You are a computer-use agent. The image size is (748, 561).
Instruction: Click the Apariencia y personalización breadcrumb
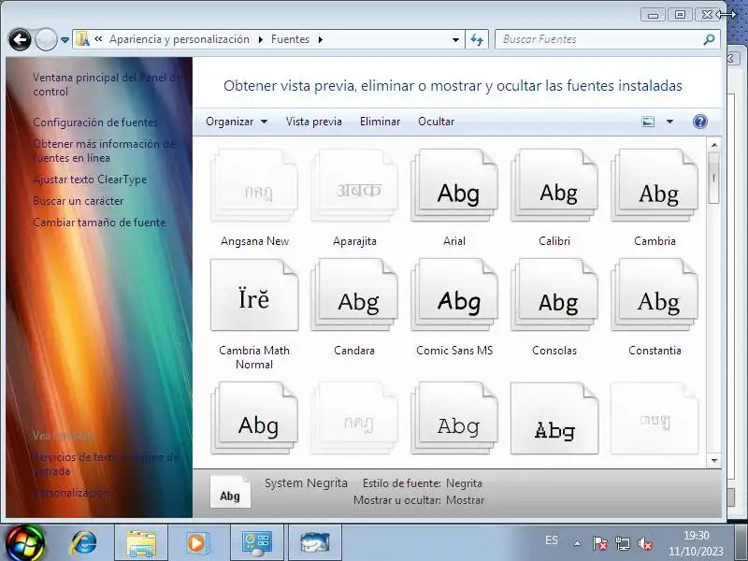[x=180, y=39]
